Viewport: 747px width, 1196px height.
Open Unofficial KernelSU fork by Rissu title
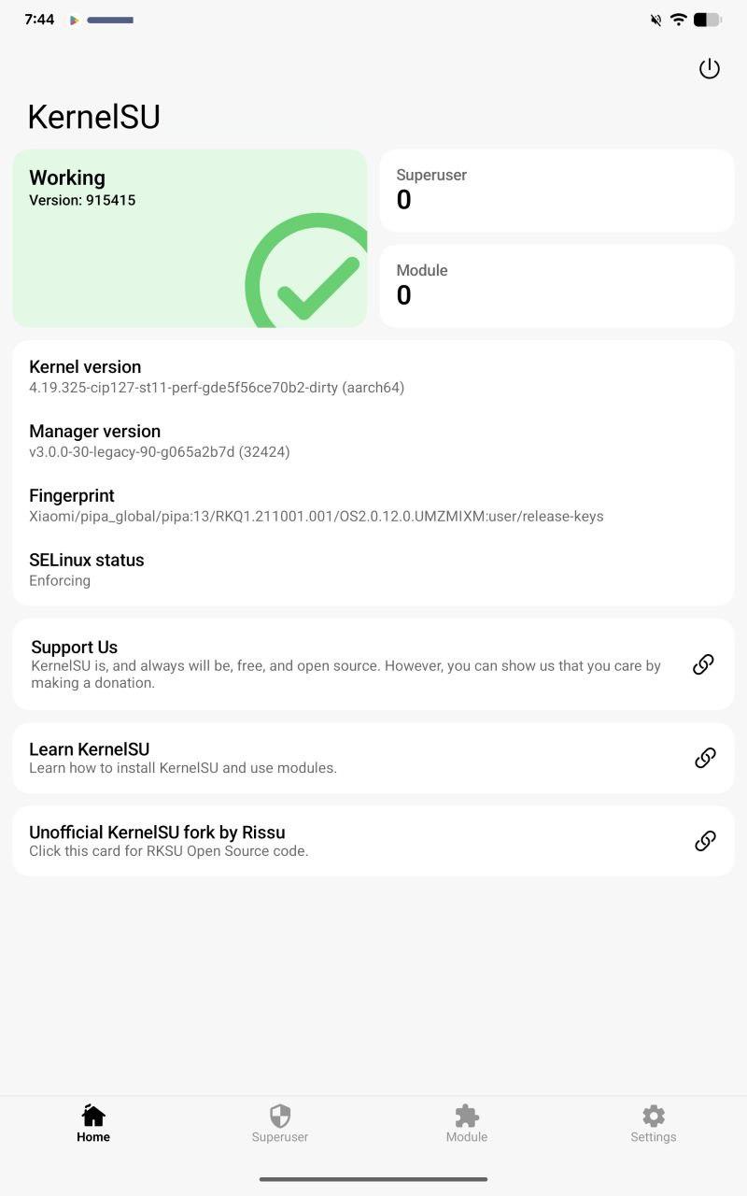157,833
